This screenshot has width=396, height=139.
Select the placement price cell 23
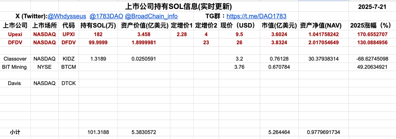click(206, 42)
